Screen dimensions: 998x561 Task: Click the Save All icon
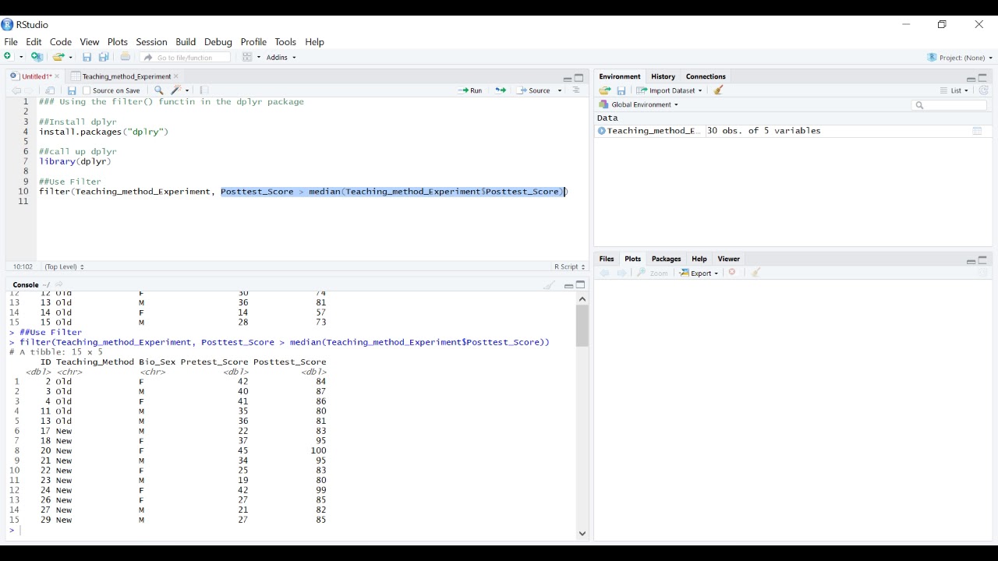104,57
